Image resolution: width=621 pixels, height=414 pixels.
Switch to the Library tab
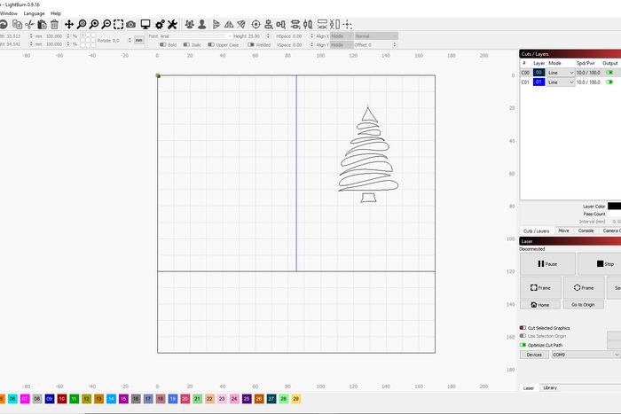[x=550, y=387]
